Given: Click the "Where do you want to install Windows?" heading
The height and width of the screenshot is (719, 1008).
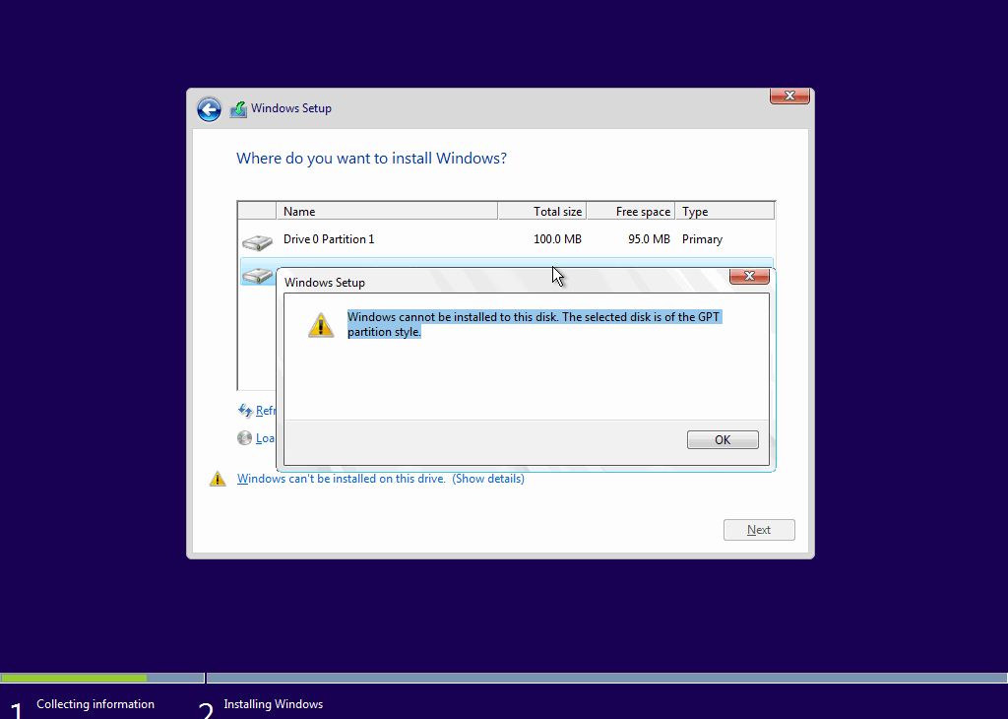Looking at the screenshot, I should [371, 159].
